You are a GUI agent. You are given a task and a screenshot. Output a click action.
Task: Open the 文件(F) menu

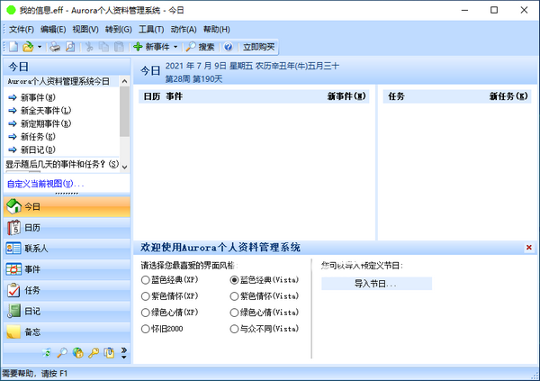[x=22, y=30]
